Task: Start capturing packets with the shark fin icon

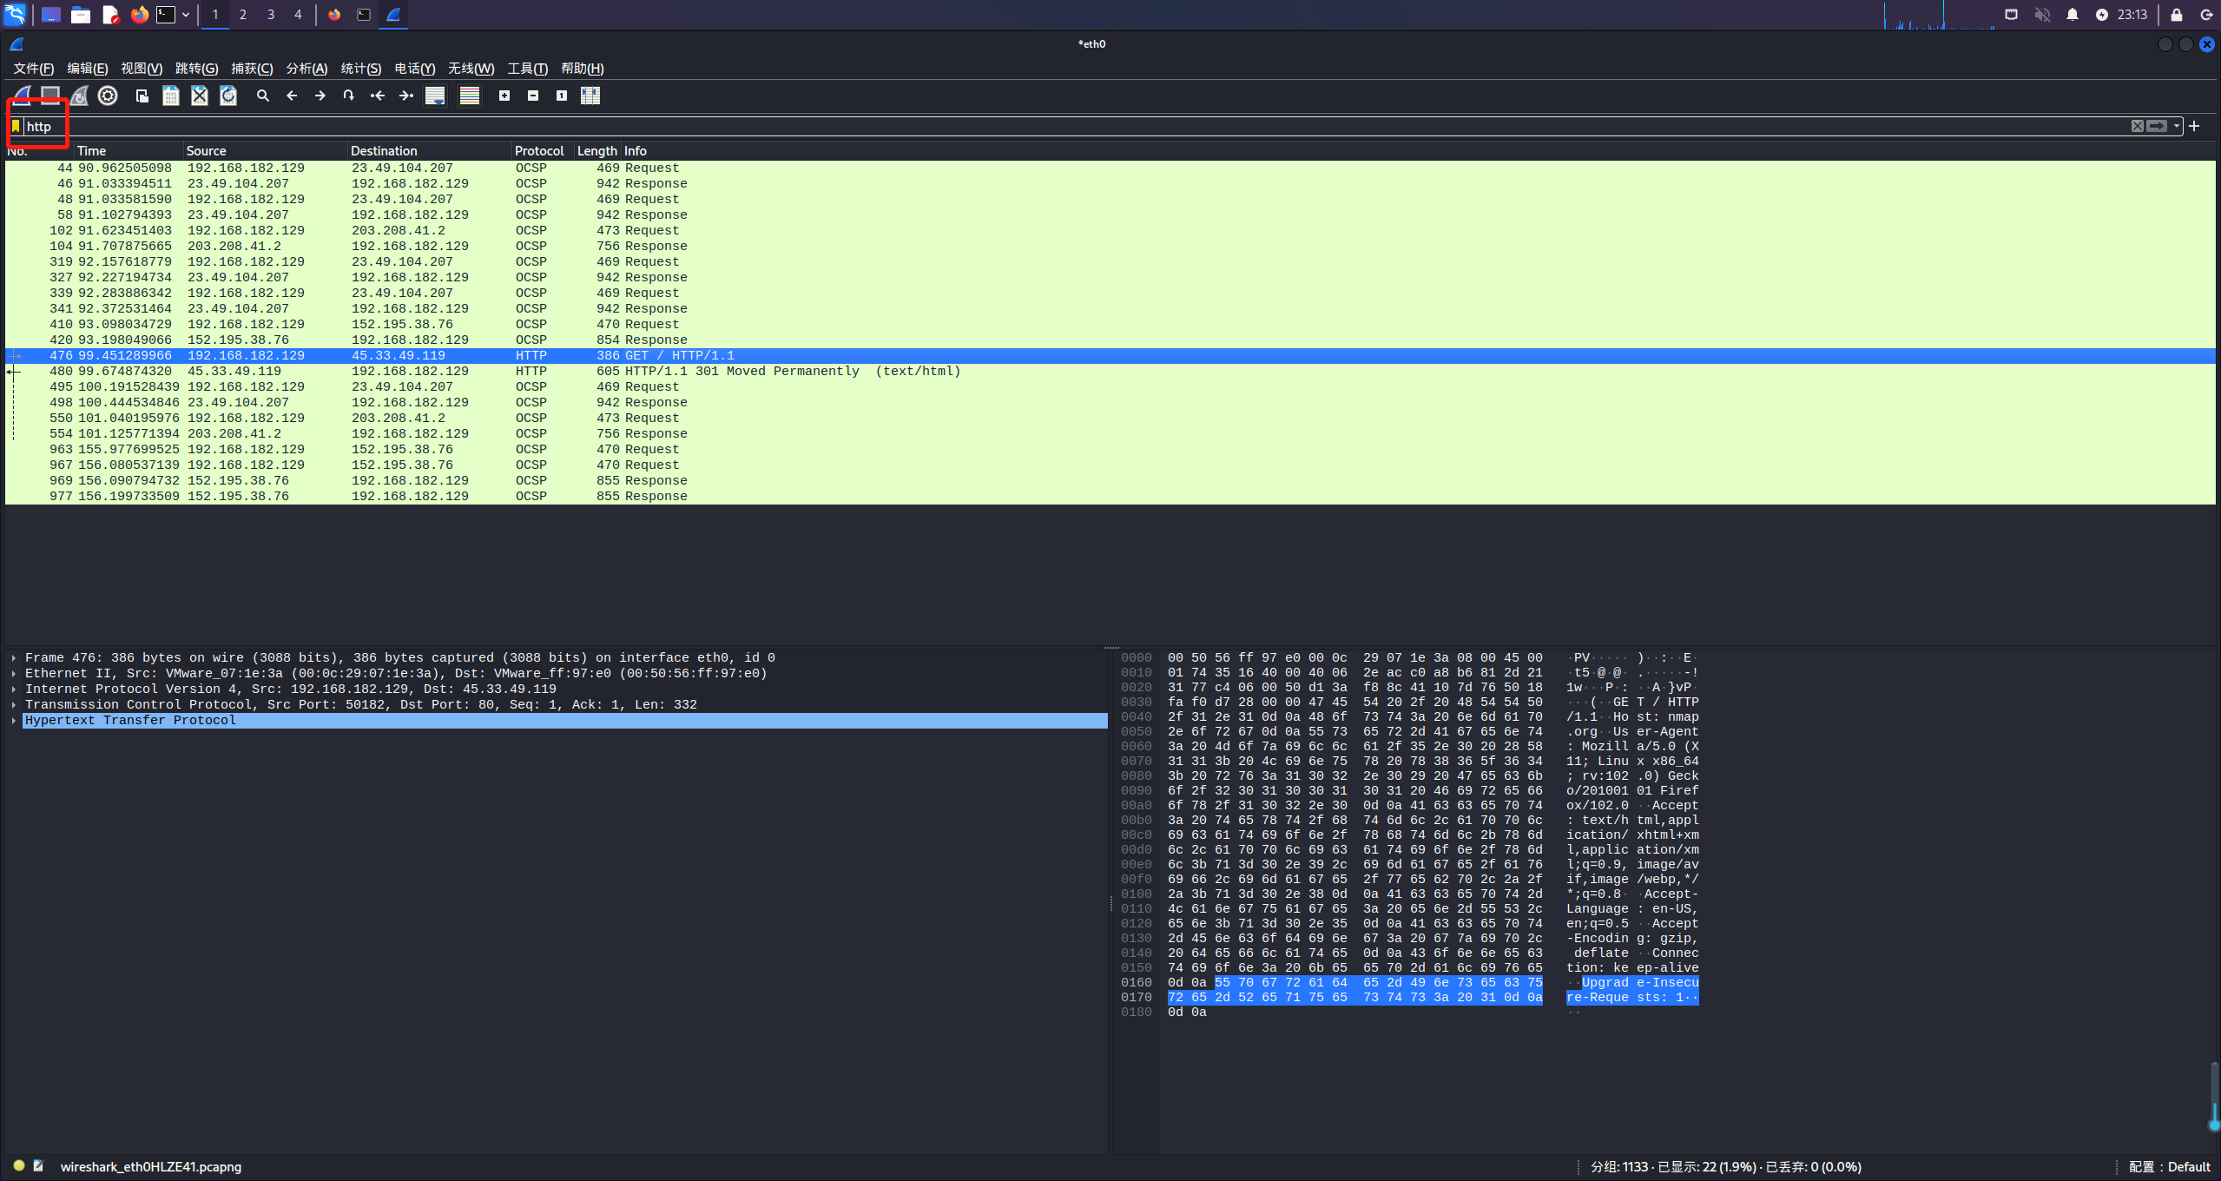Action: (x=23, y=96)
